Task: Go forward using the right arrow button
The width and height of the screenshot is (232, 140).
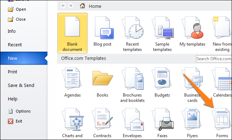Action: (x=71, y=6)
